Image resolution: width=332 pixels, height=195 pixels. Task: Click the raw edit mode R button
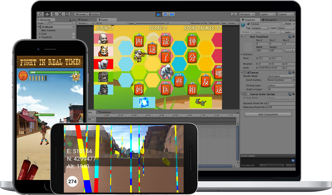click(293, 51)
